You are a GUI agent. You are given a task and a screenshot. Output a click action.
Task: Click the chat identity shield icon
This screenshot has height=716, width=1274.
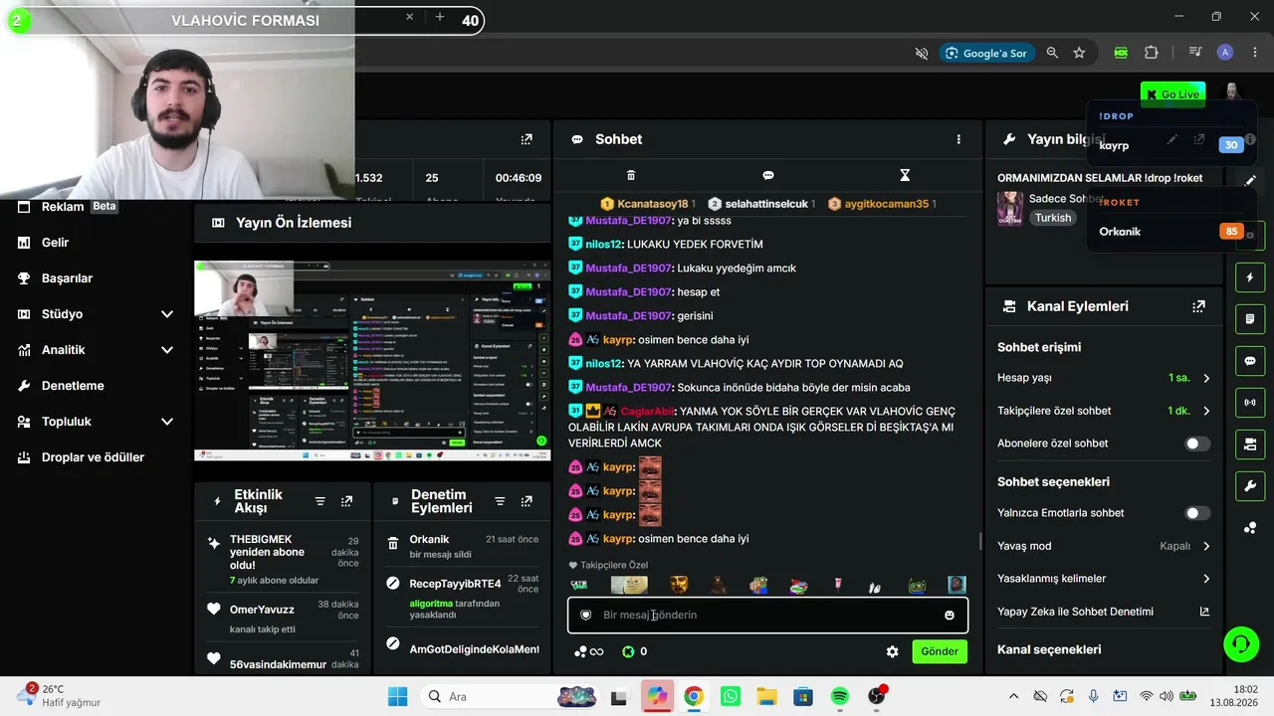(586, 616)
